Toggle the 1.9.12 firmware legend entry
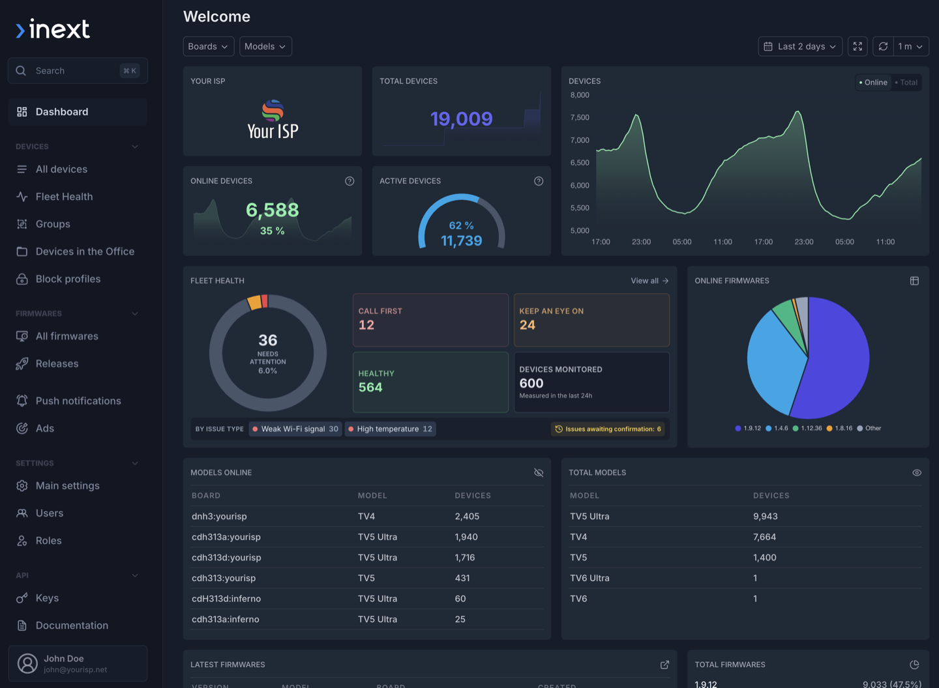The height and width of the screenshot is (688, 939). click(x=748, y=428)
